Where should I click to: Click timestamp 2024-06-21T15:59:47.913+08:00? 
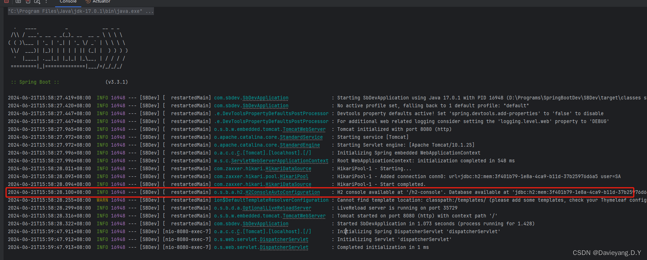coord(49,247)
